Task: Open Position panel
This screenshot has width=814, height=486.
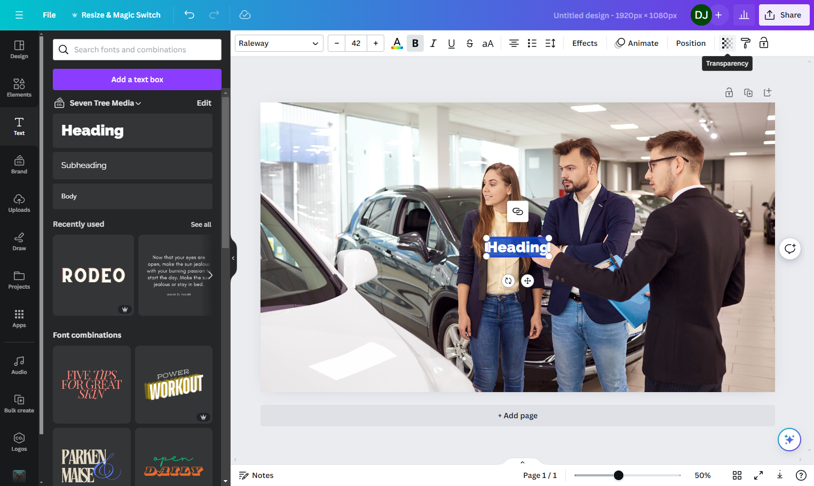Action: (691, 43)
